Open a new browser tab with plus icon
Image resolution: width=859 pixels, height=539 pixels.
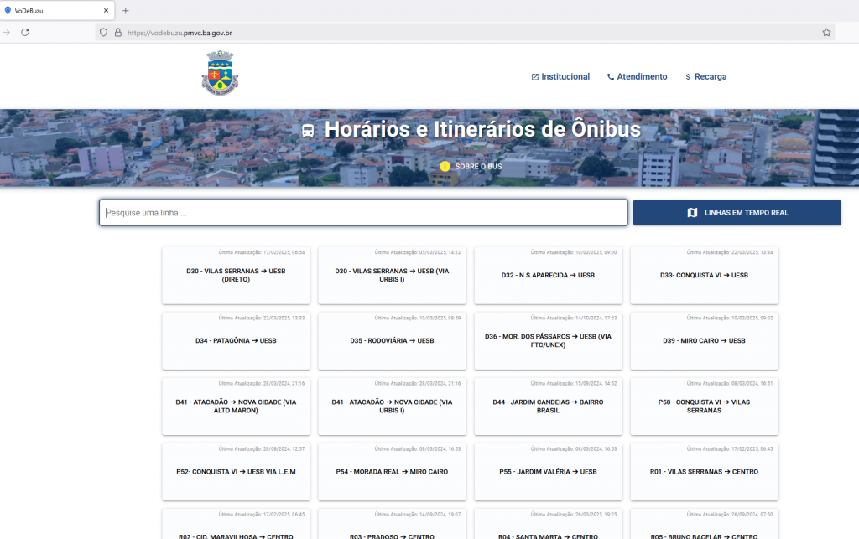point(126,11)
